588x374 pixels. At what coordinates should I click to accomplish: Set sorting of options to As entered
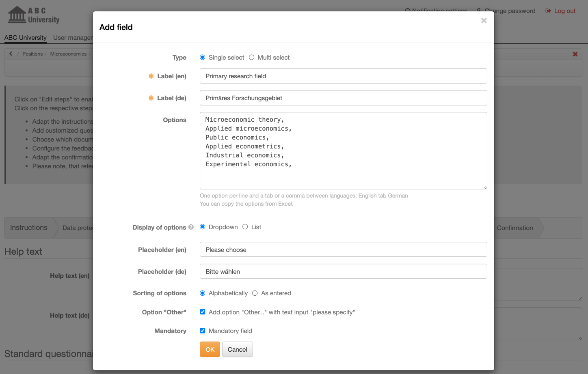(255, 293)
